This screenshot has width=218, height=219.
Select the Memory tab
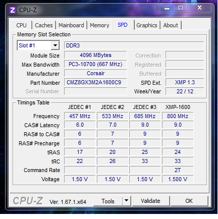coord(99,25)
